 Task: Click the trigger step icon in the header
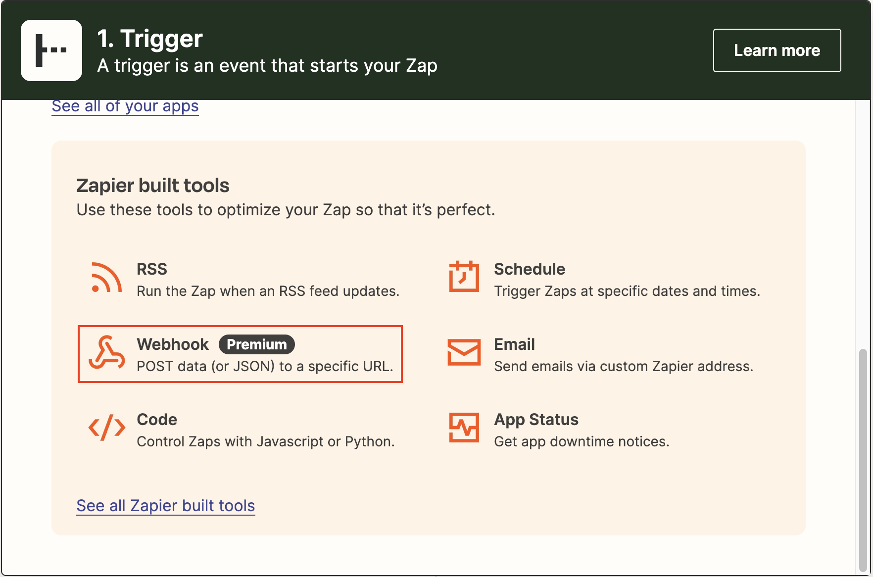[51, 50]
